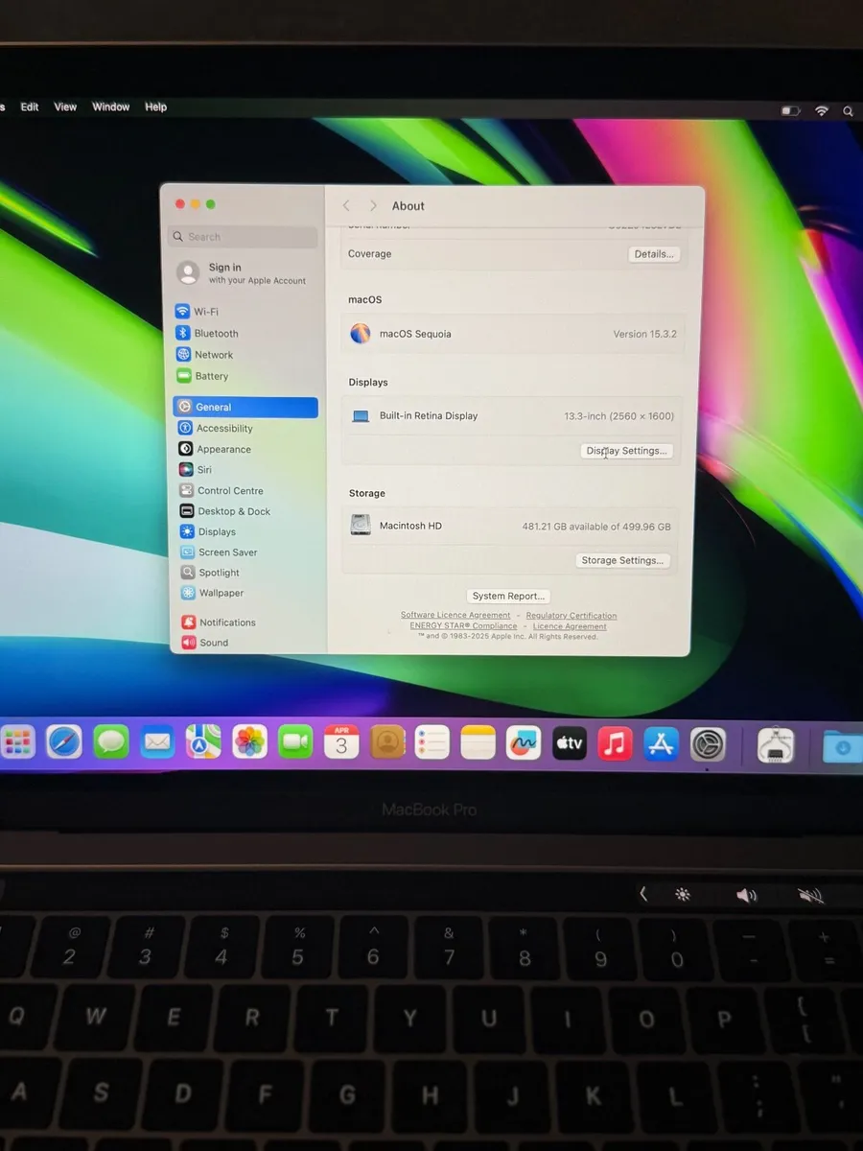The height and width of the screenshot is (1151, 863).
Task: Select Wallpaper in the sidebar
Action: tap(221, 593)
